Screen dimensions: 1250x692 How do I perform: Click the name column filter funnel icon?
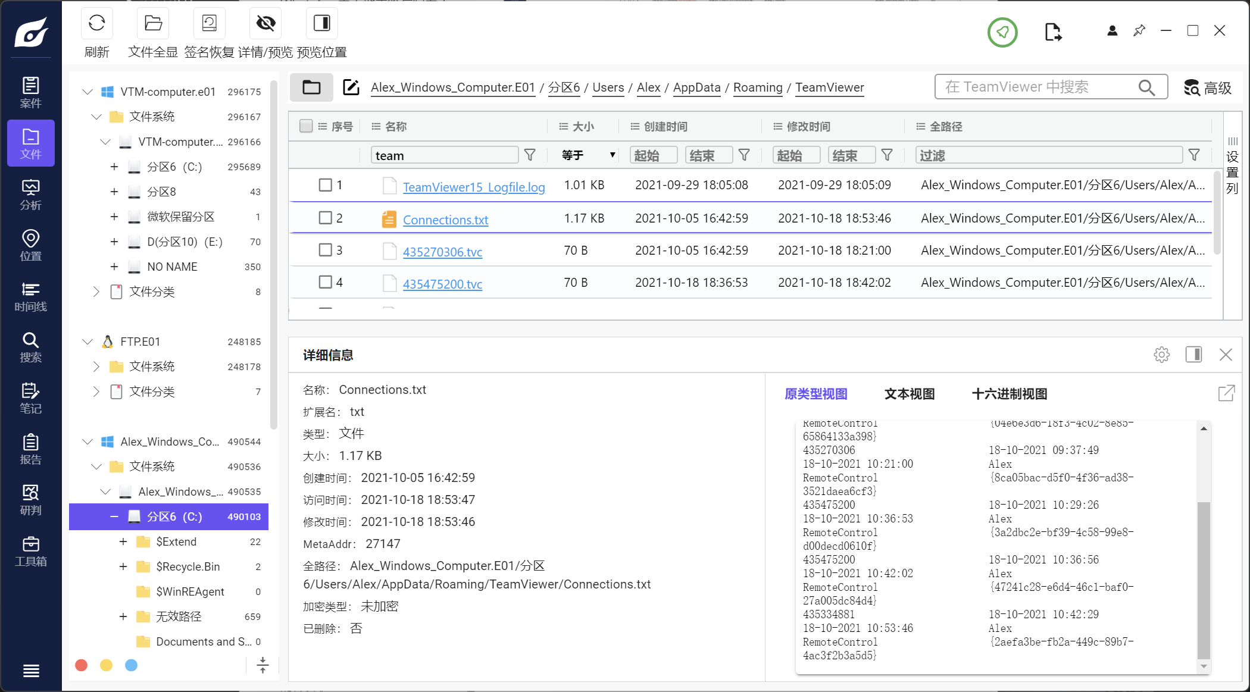[x=530, y=155]
